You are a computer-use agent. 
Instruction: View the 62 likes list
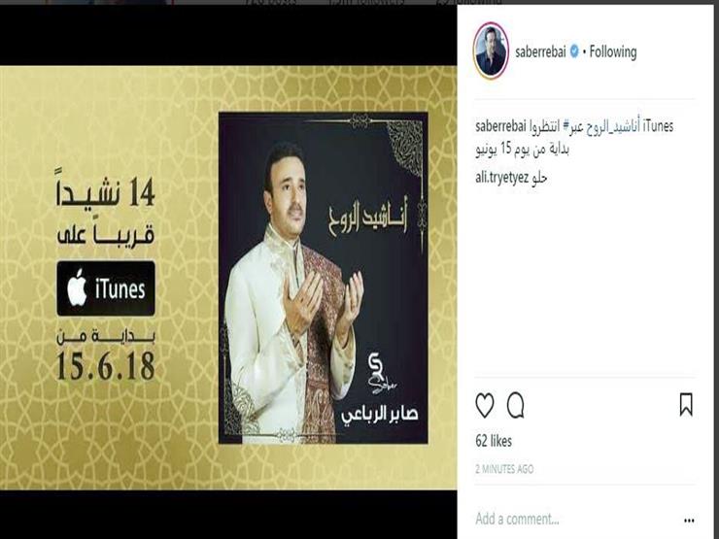pos(494,441)
